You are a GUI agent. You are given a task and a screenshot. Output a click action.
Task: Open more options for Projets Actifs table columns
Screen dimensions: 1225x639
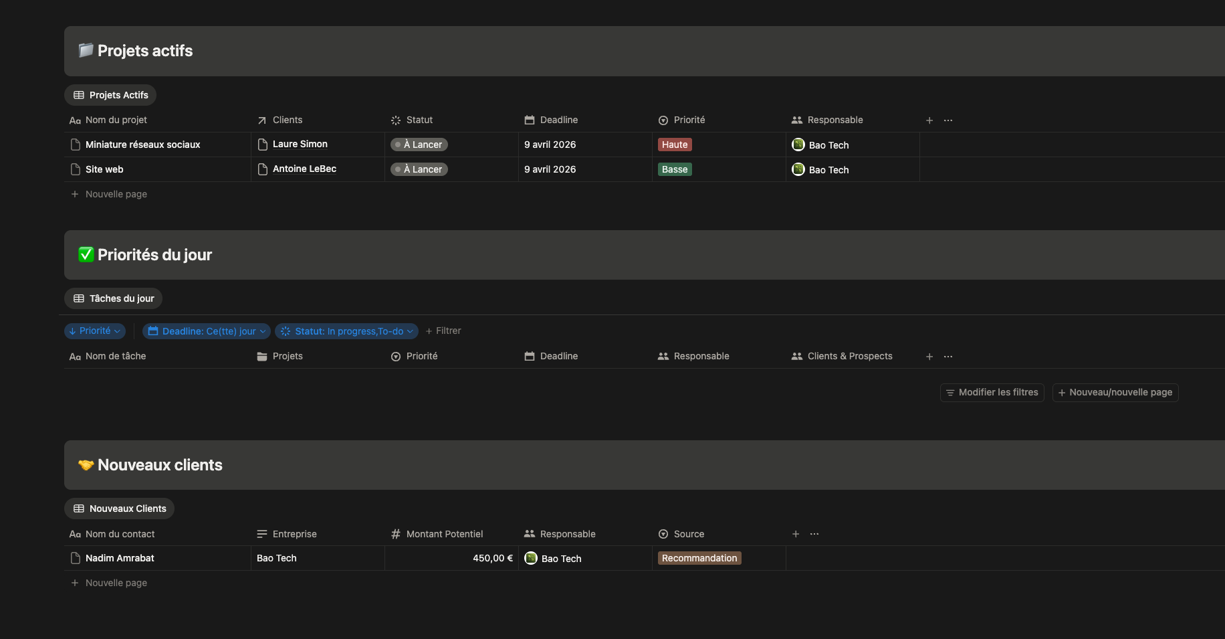(x=948, y=120)
